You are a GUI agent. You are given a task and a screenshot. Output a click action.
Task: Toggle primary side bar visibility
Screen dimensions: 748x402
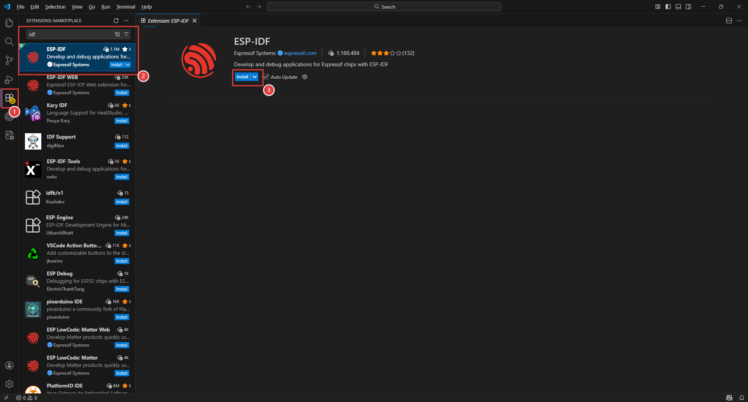pos(668,7)
